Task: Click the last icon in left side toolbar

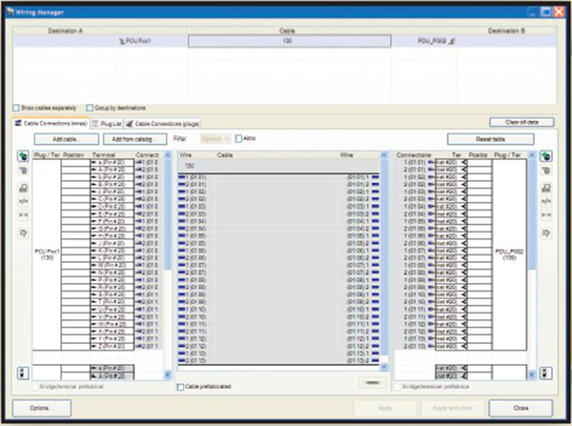Action: coord(23,233)
